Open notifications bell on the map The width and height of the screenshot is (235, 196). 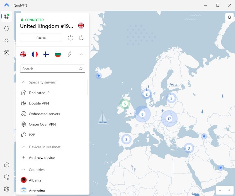[229, 17]
